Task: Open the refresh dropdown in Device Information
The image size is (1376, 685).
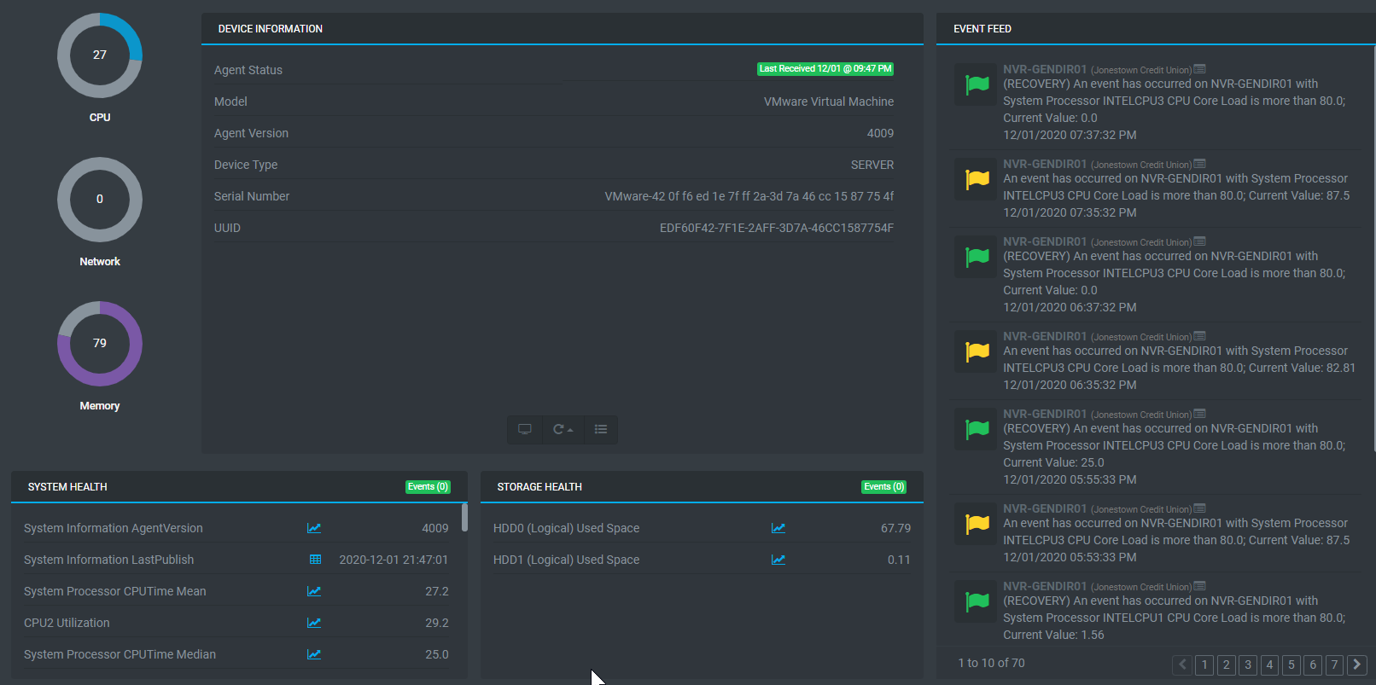Action: click(x=563, y=429)
